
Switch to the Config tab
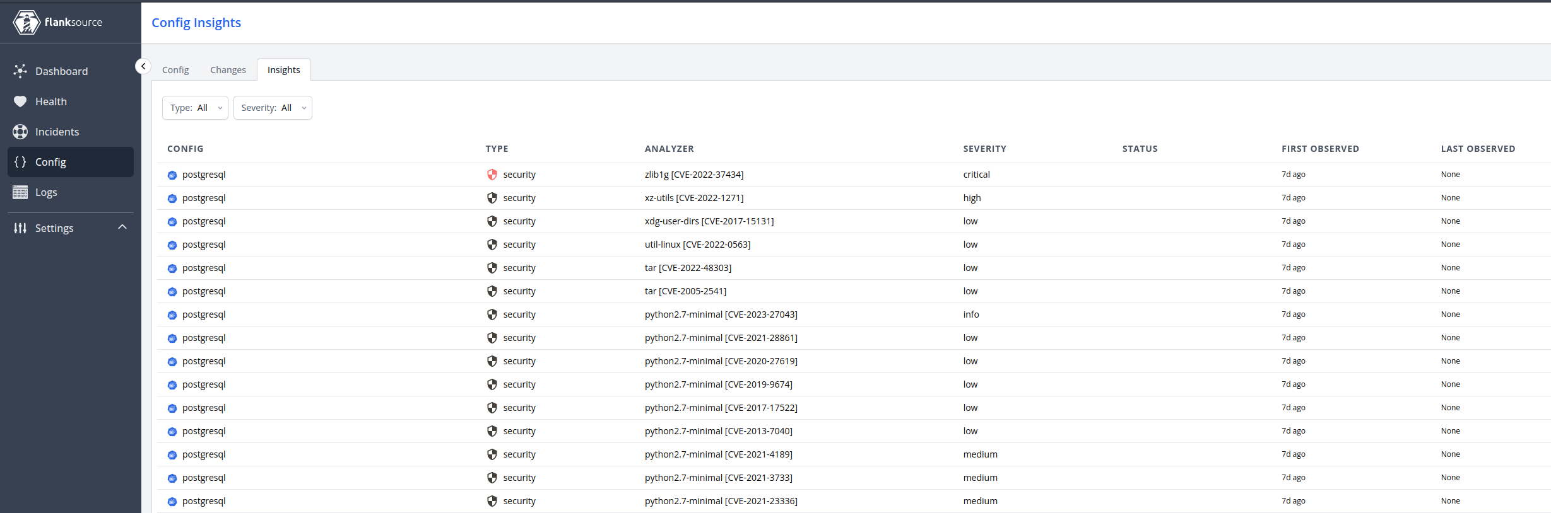(175, 70)
